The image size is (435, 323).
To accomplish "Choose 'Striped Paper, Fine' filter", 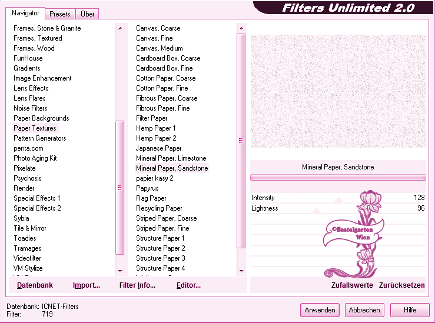I will (x=162, y=228).
